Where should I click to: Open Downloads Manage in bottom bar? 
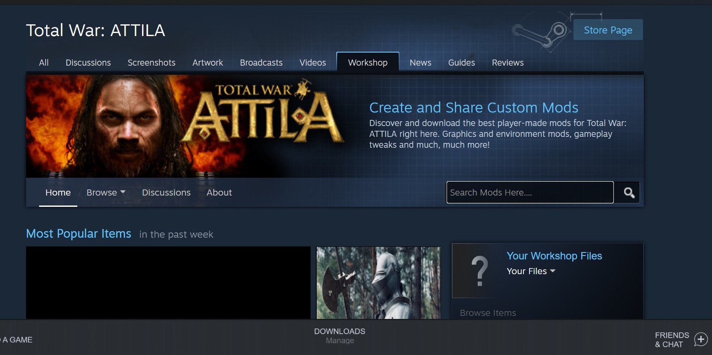(x=340, y=335)
